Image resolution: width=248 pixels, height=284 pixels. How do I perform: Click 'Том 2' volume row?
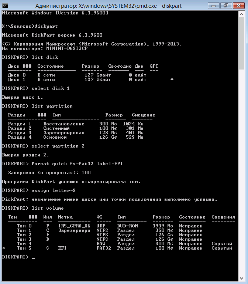[110, 235]
